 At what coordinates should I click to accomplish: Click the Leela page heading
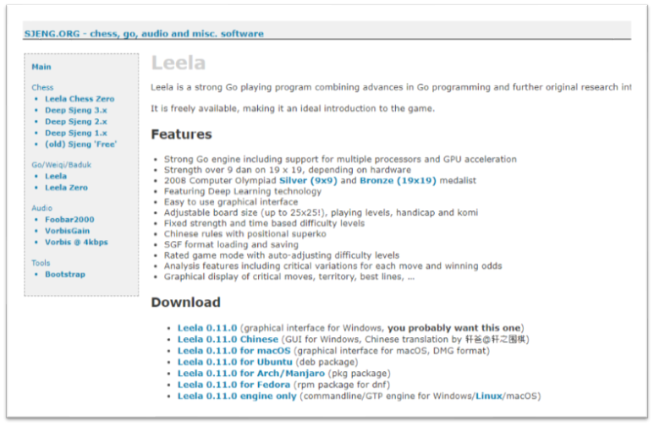point(179,63)
